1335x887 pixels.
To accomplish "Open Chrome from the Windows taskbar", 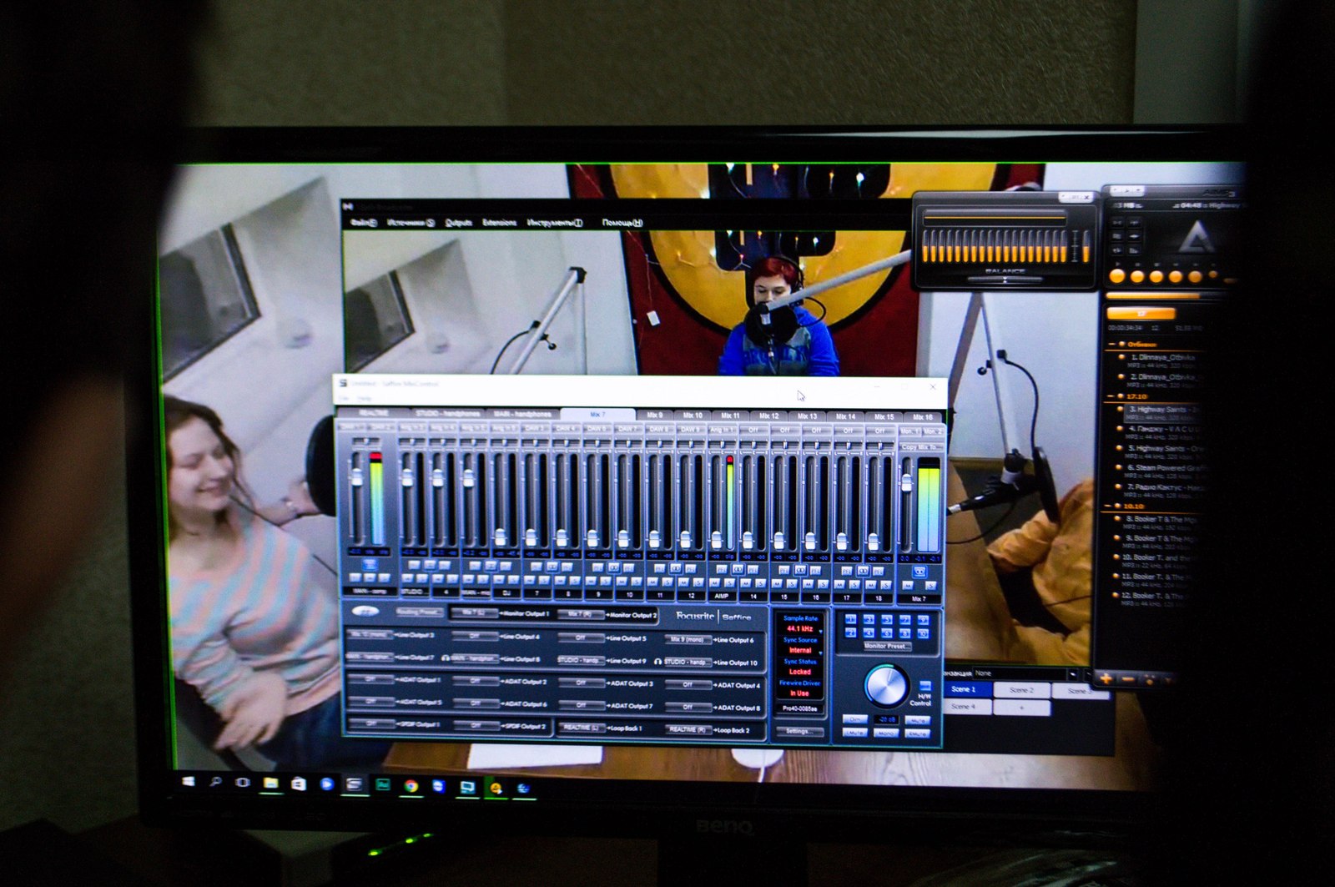I will click(x=411, y=785).
